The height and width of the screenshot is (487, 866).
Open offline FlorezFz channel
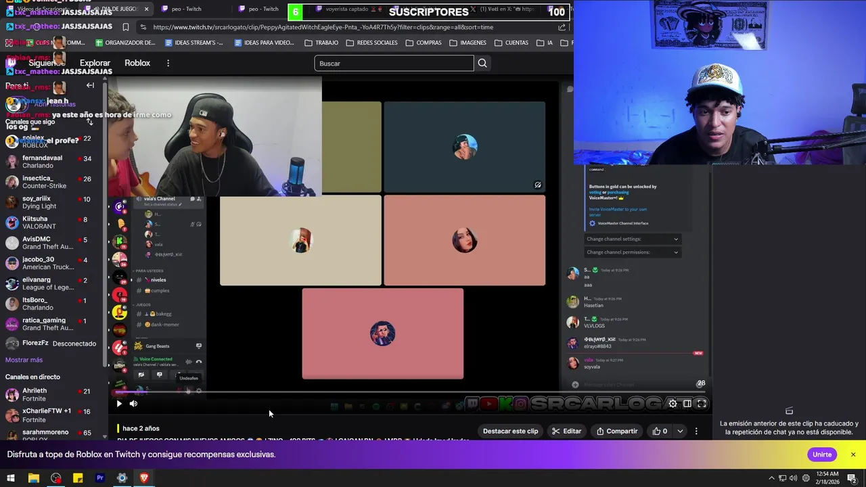(51, 344)
